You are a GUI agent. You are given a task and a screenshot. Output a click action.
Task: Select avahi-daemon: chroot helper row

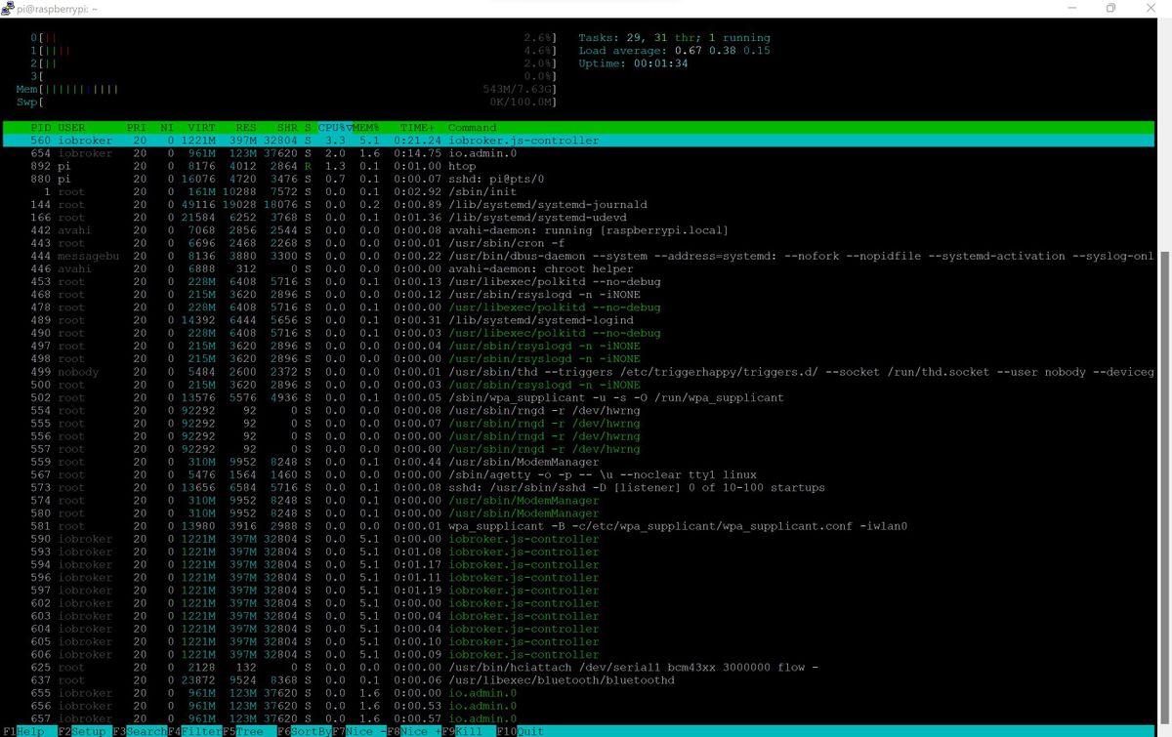pos(580,268)
